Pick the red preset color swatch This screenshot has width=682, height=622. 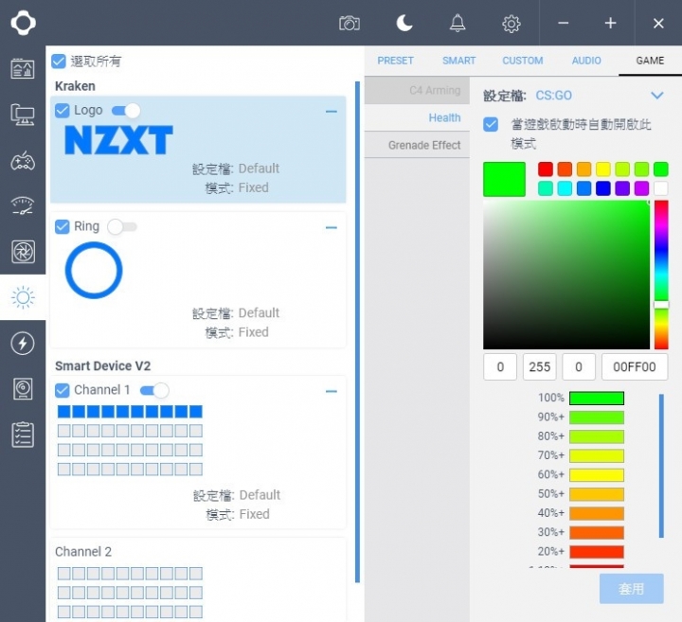tap(546, 169)
